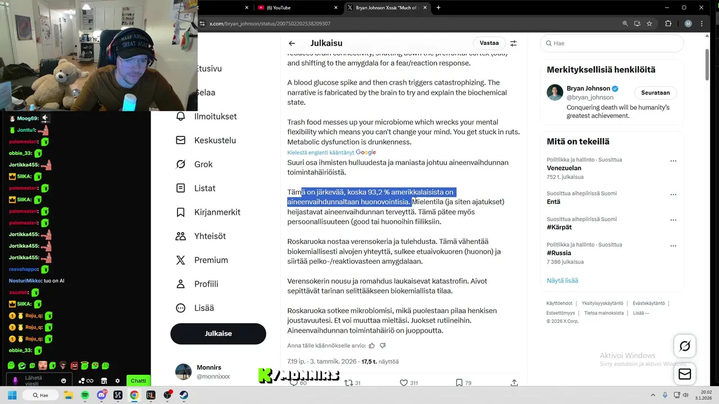This screenshot has height=404, width=719.
Task: Open the #Kärpät trending topic
Action: click(x=559, y=227)
